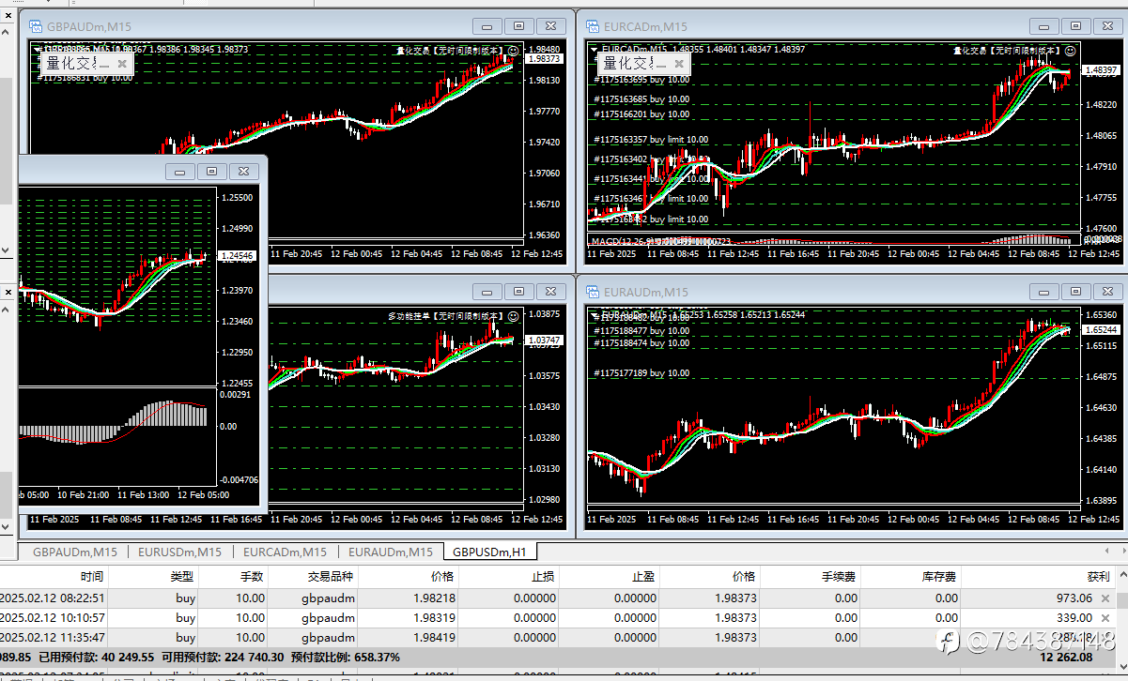Sort orders by 类型 column header

click(x=154, y=577)
